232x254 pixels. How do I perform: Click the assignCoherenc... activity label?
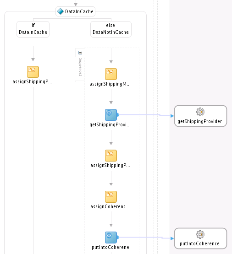coord(110,206)
